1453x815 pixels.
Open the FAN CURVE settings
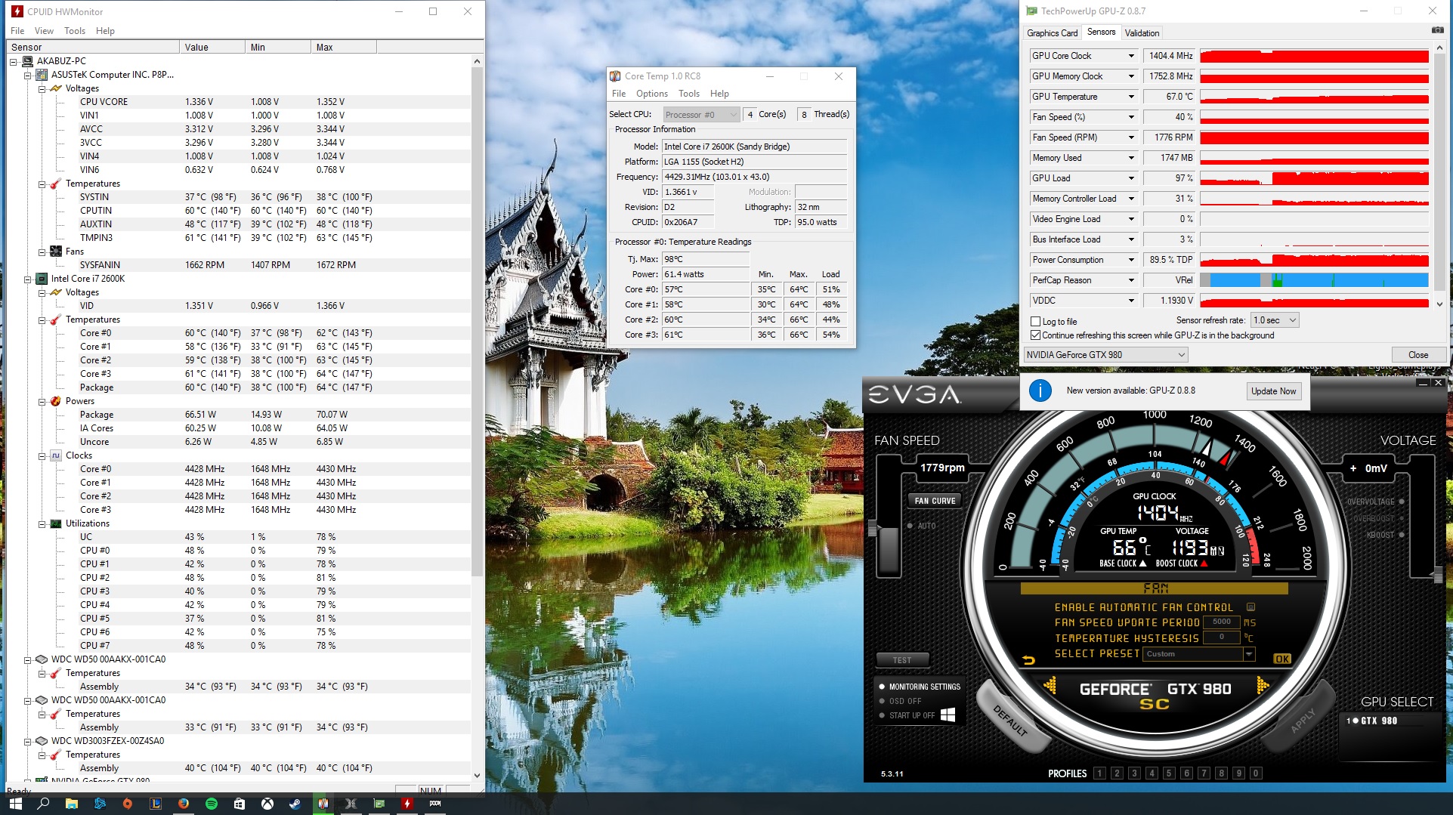[x=935, y=501]
